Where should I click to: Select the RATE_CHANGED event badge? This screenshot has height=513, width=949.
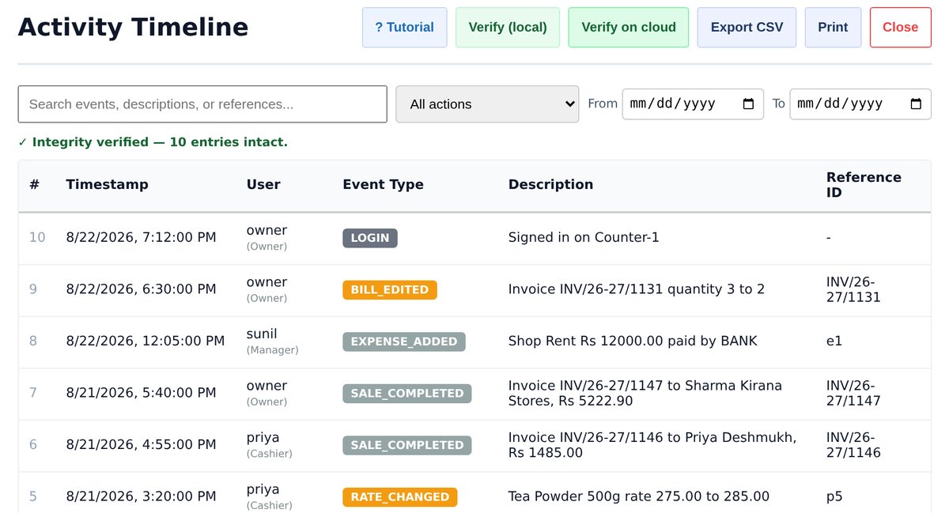tap(400, 496)
